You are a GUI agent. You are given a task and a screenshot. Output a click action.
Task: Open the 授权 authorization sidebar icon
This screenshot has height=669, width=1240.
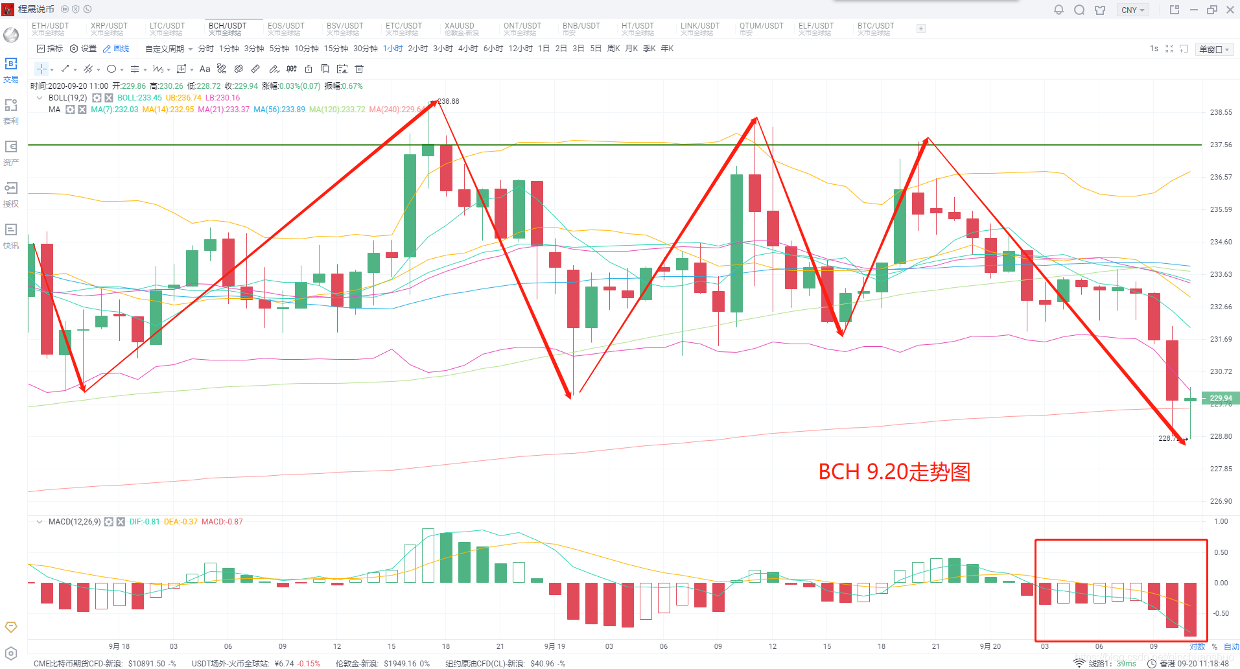[x=11, y=195]
